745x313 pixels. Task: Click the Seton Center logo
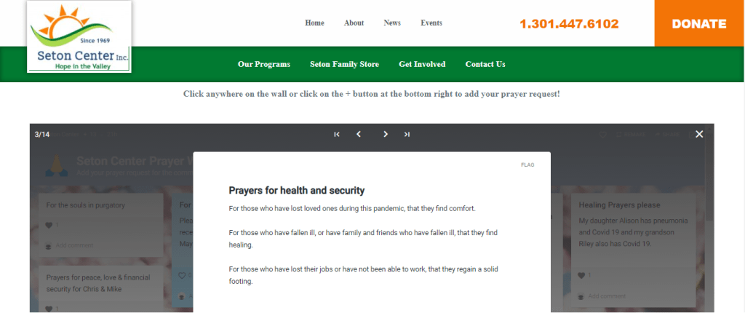click(79, 37)
